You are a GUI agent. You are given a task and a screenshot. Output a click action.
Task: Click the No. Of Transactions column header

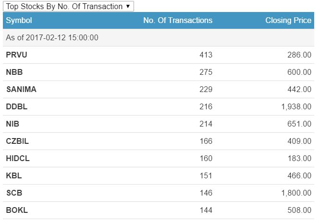pos(177,21)
